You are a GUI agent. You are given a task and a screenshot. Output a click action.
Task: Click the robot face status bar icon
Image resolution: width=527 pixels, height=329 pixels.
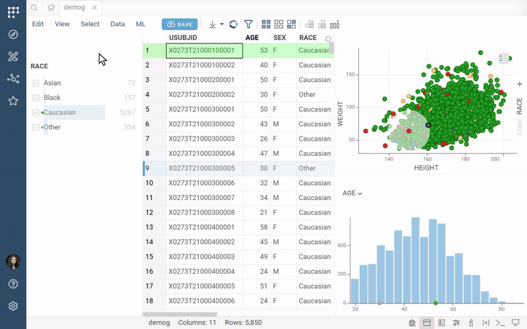[x=412, y=323]
